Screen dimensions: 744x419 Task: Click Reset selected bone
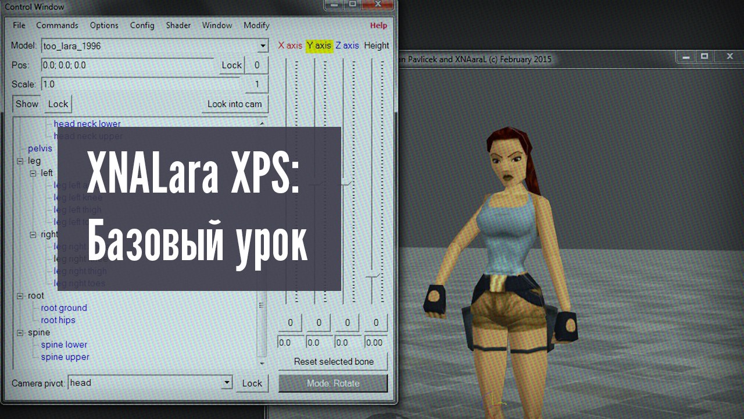point(333,361)
